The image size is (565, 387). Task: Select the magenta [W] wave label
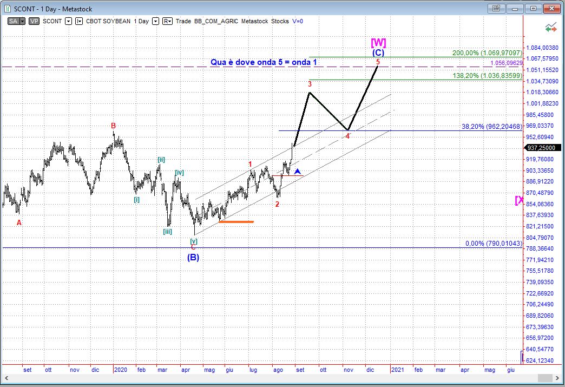[x=378, y=43]
